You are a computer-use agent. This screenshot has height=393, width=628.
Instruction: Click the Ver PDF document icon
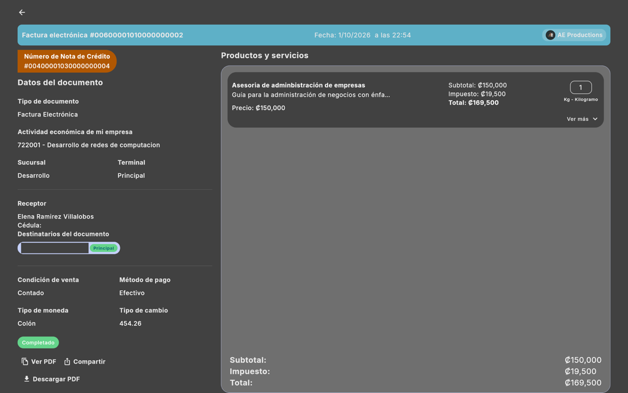click(25, 362)
